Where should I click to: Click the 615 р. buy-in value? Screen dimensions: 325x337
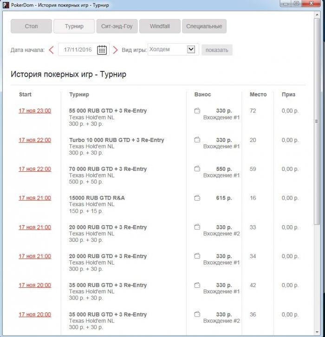coord(224,198)
